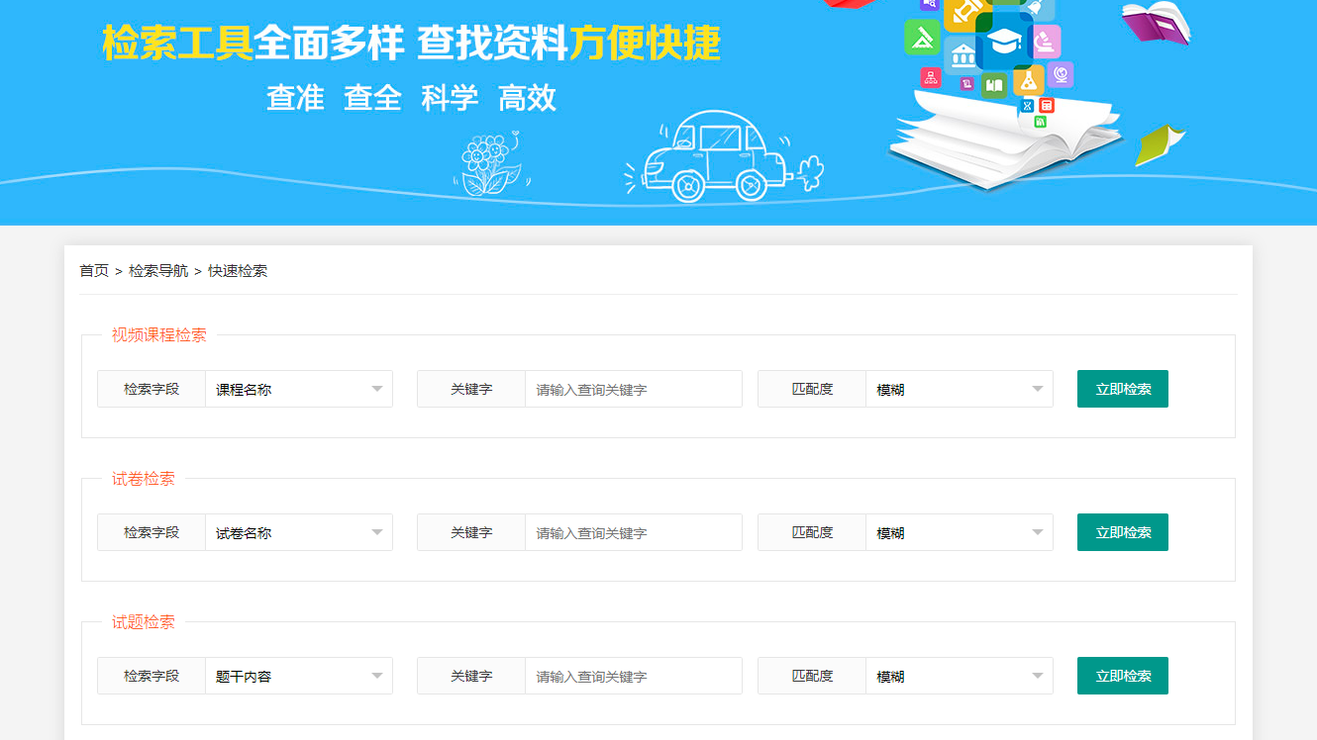The width and height of the screenshot is (1317, 740).
Task: Expand 匹配度 dropdown in 视频课程检索 section
Action: click(x=959, y=389)
